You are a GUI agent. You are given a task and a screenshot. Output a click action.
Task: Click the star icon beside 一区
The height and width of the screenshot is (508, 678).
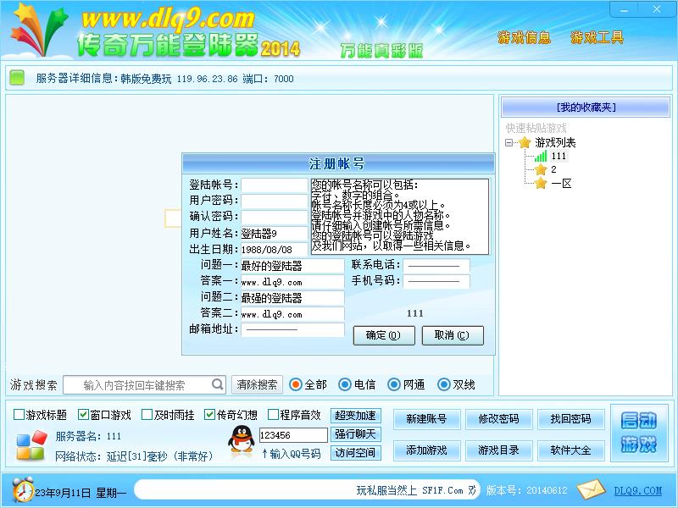coord(541,183)
